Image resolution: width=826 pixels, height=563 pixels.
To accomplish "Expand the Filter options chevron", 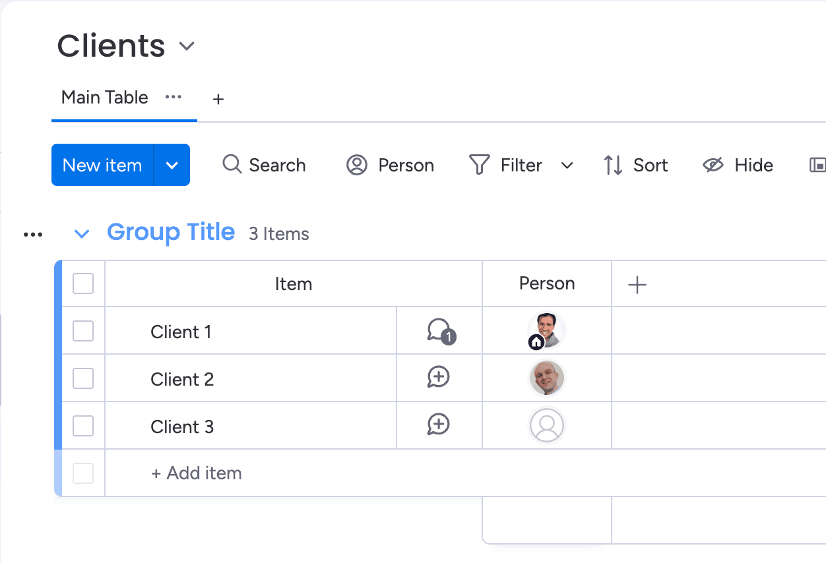I will tap(567, 165).
